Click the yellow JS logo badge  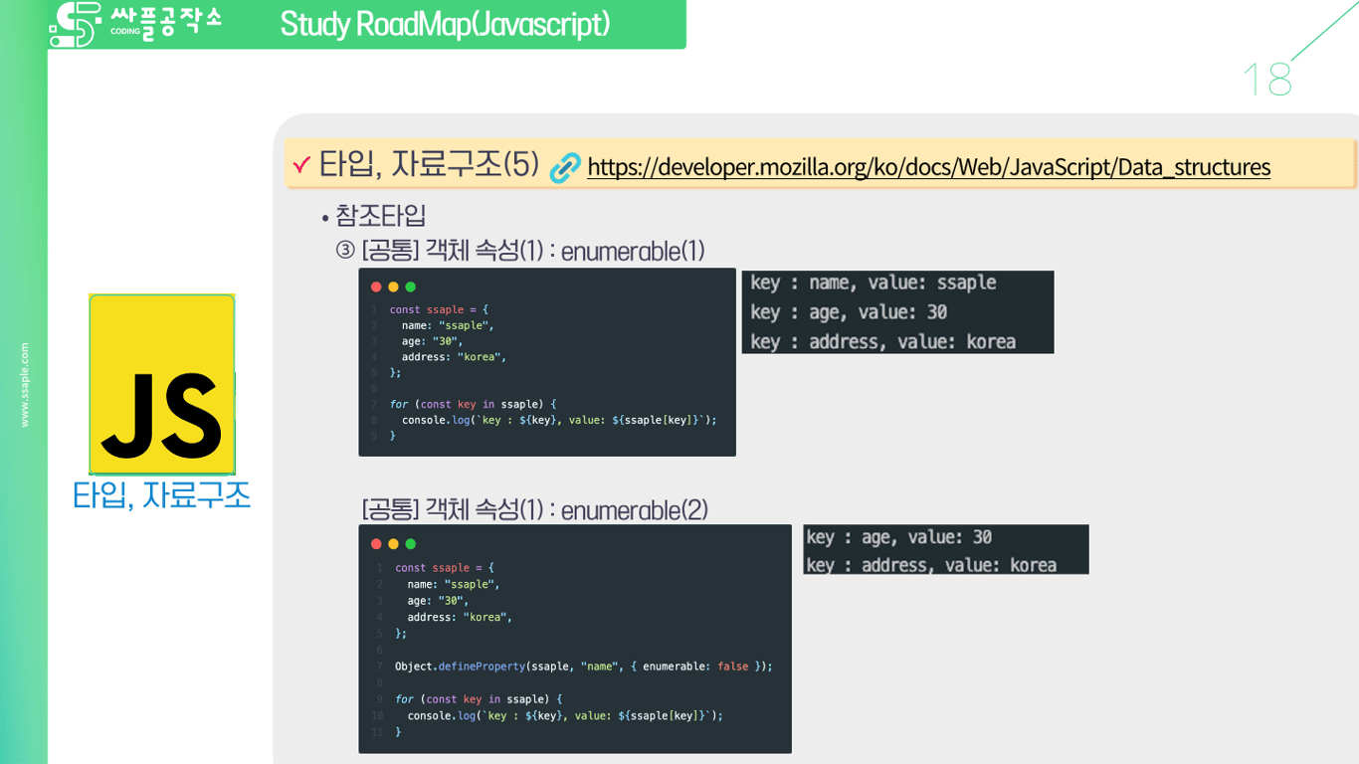(161, 383)
